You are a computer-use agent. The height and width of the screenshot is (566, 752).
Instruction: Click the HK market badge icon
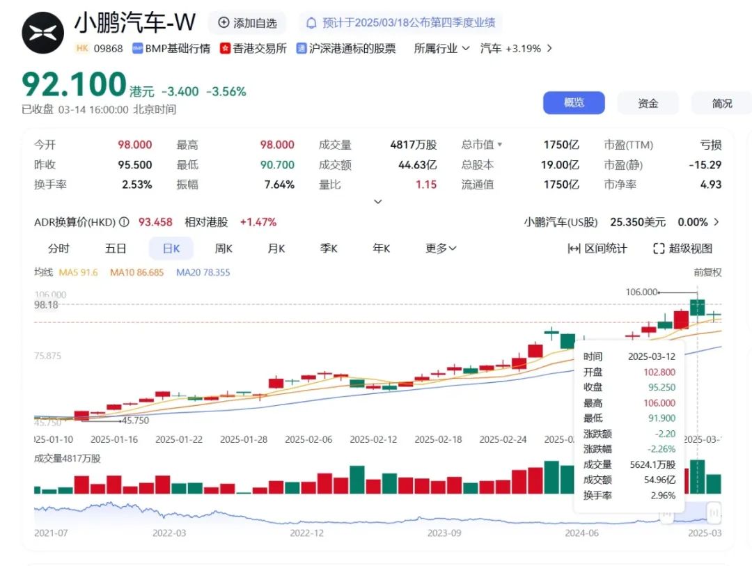point(82,48)
